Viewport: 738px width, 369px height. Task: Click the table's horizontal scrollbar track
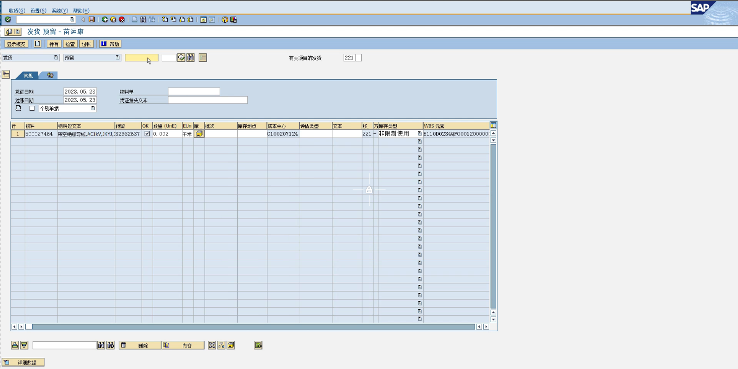tap(252, 327)
